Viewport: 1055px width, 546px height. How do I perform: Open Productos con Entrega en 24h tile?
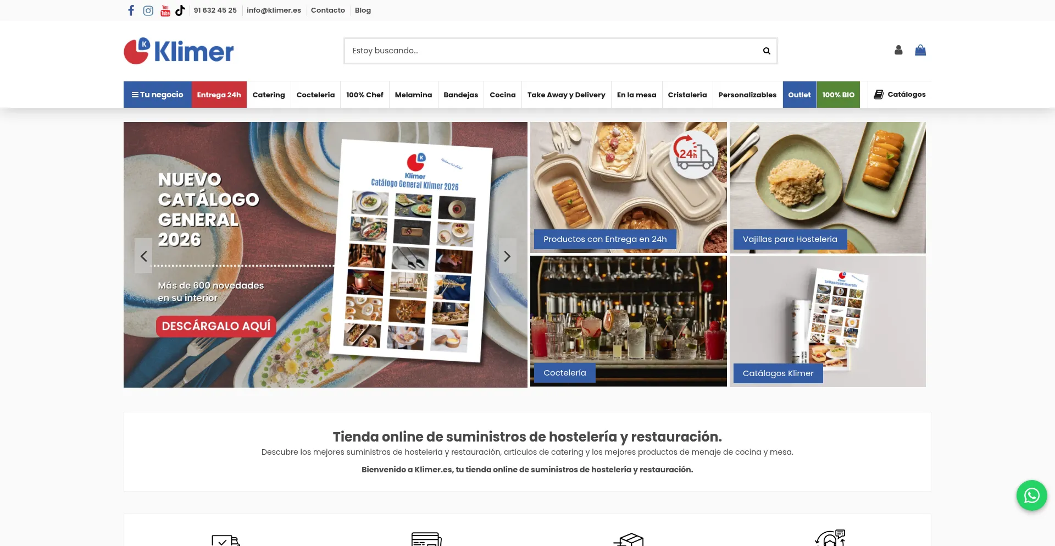click(629, 187)
